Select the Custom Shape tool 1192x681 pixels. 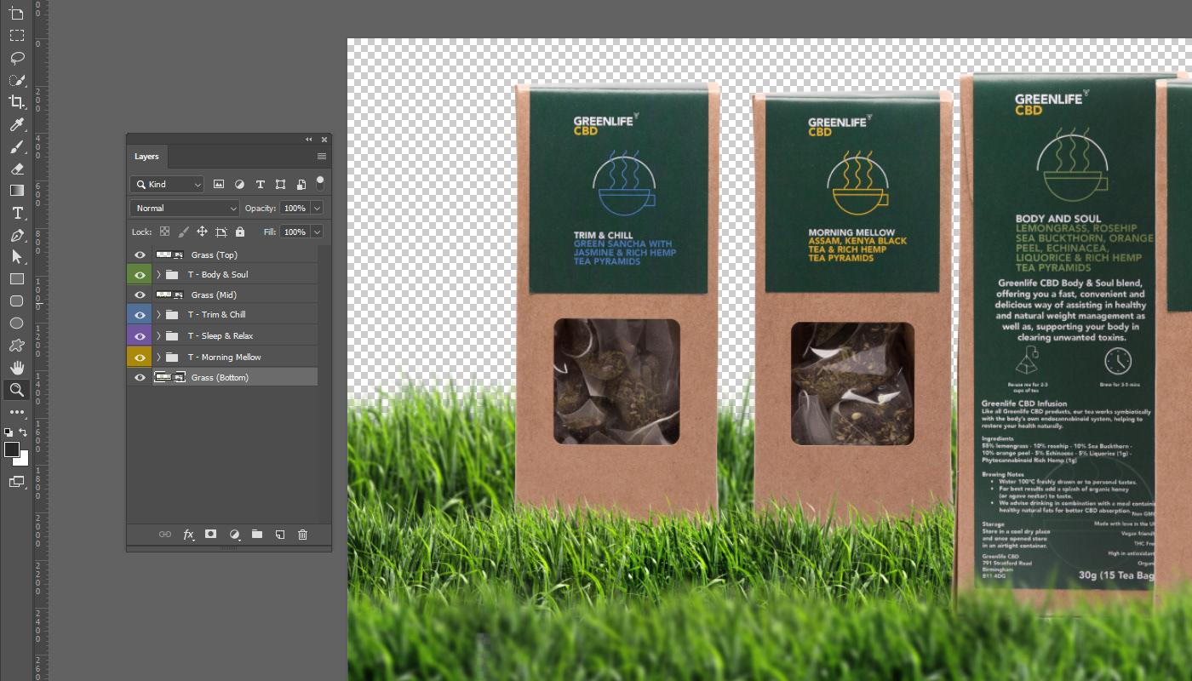point(16,346)
